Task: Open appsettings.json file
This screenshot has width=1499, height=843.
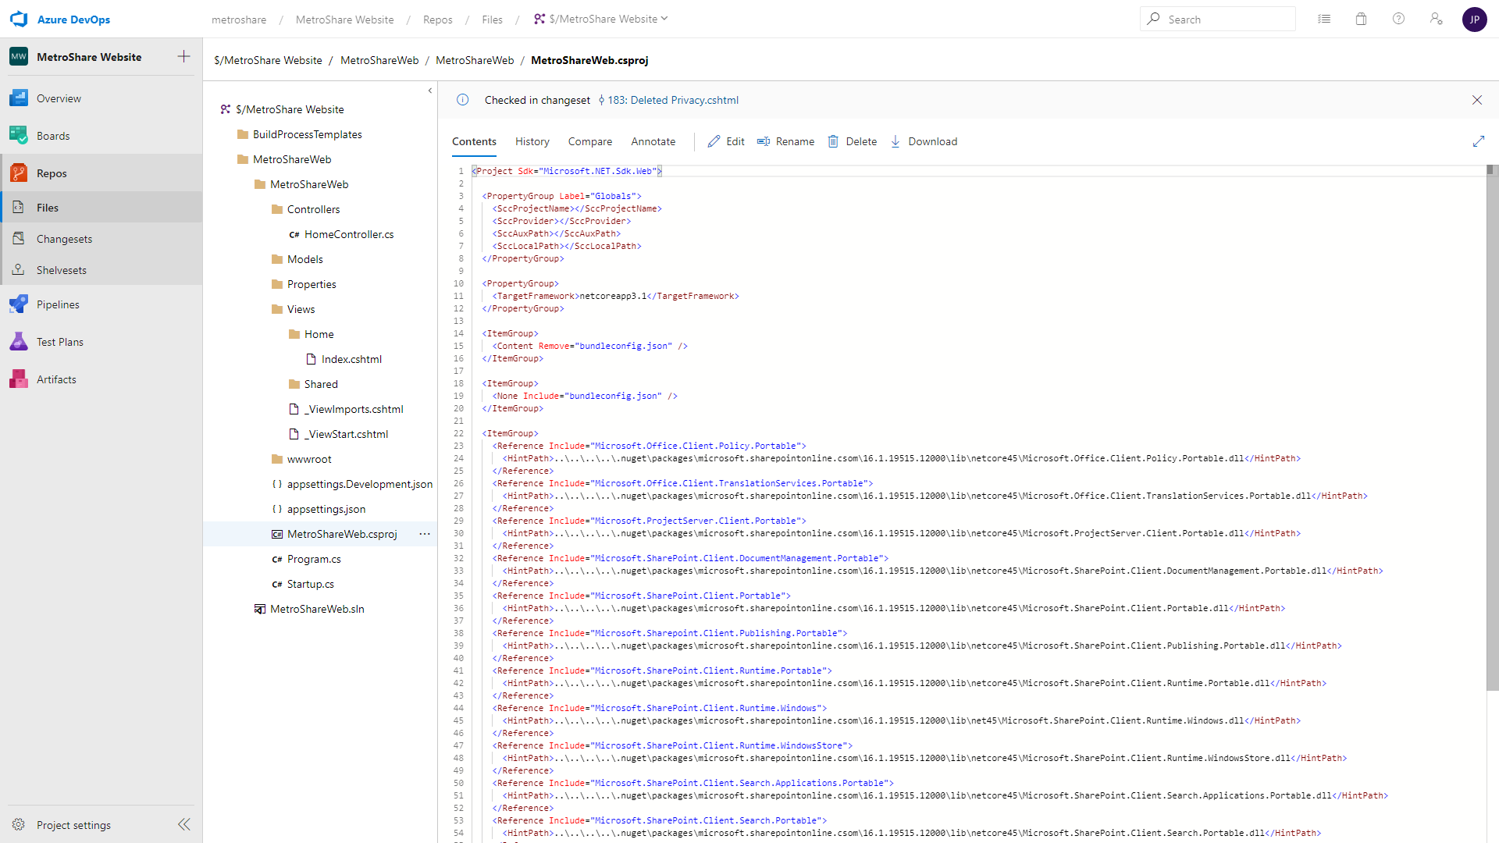Action: [x=326, y=509]
